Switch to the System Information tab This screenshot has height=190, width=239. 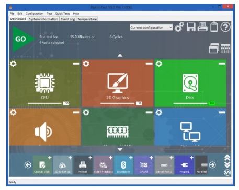point(43,19)
